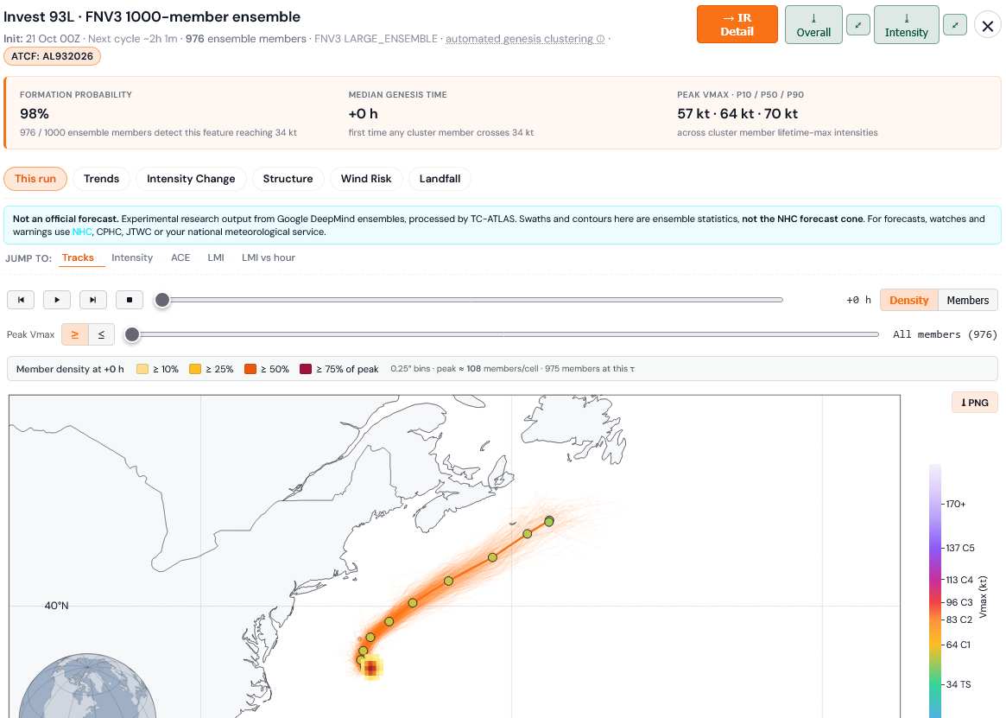The image size is (1006, 718).
Task: Jump to the LMI vs hour section
Action: click(269, 257)
